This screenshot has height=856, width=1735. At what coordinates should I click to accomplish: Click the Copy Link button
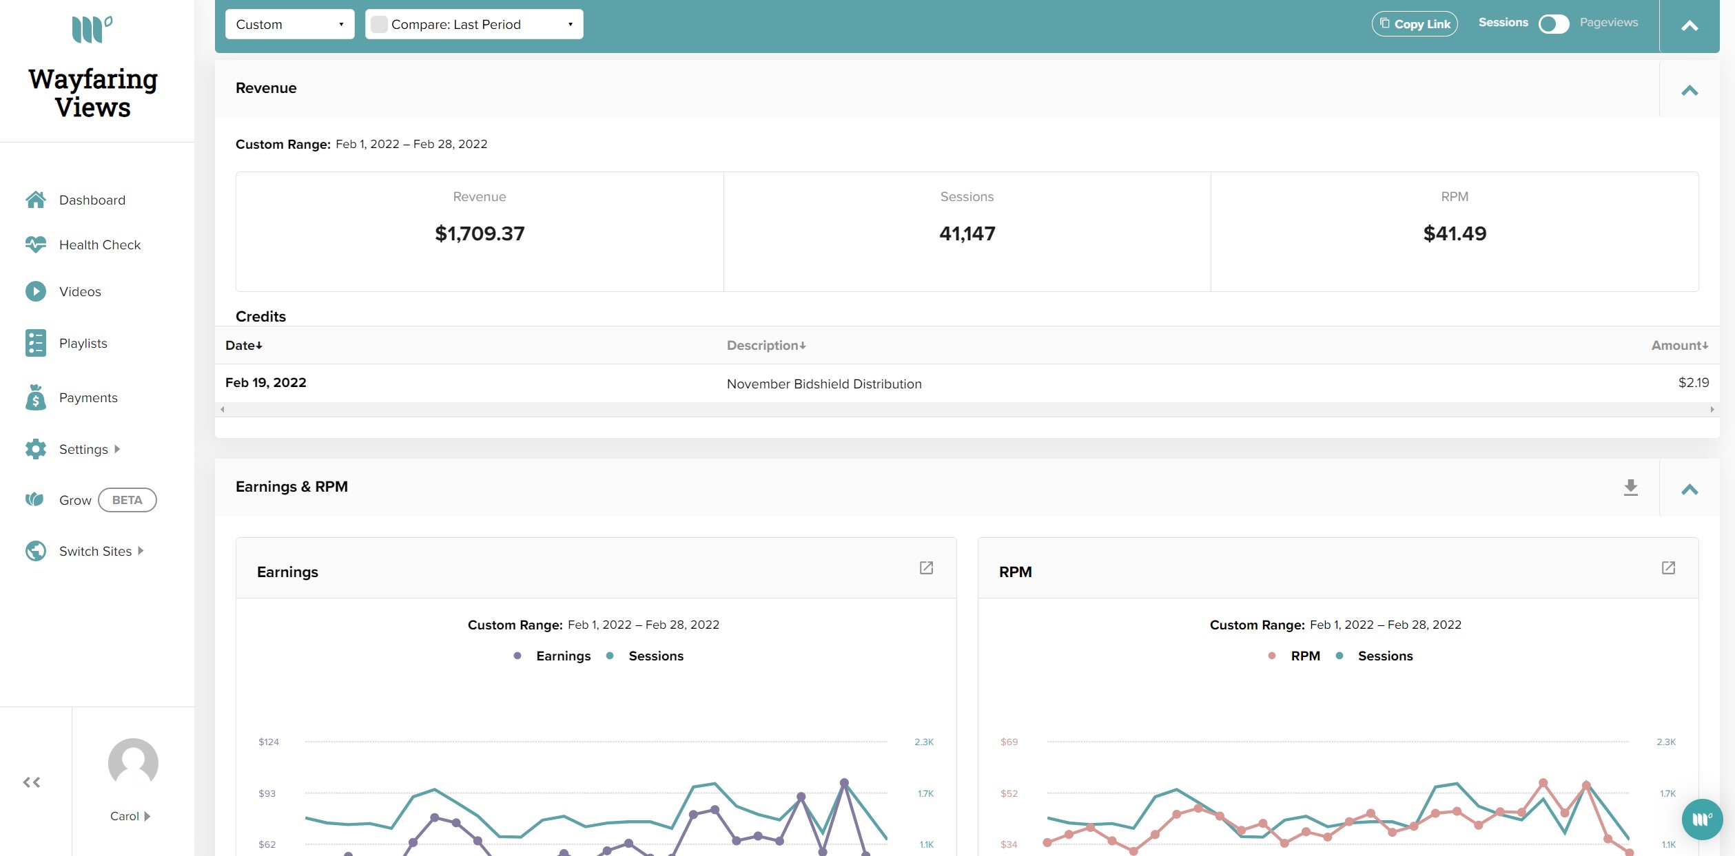[x=1414, y=23]
